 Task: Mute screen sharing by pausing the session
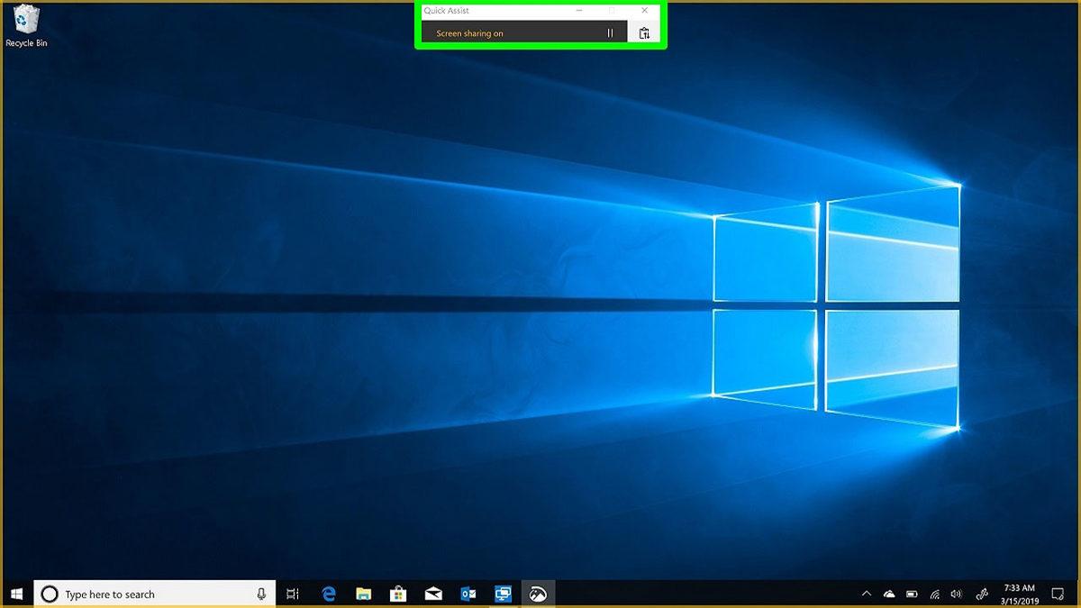(x=611, y=31)
